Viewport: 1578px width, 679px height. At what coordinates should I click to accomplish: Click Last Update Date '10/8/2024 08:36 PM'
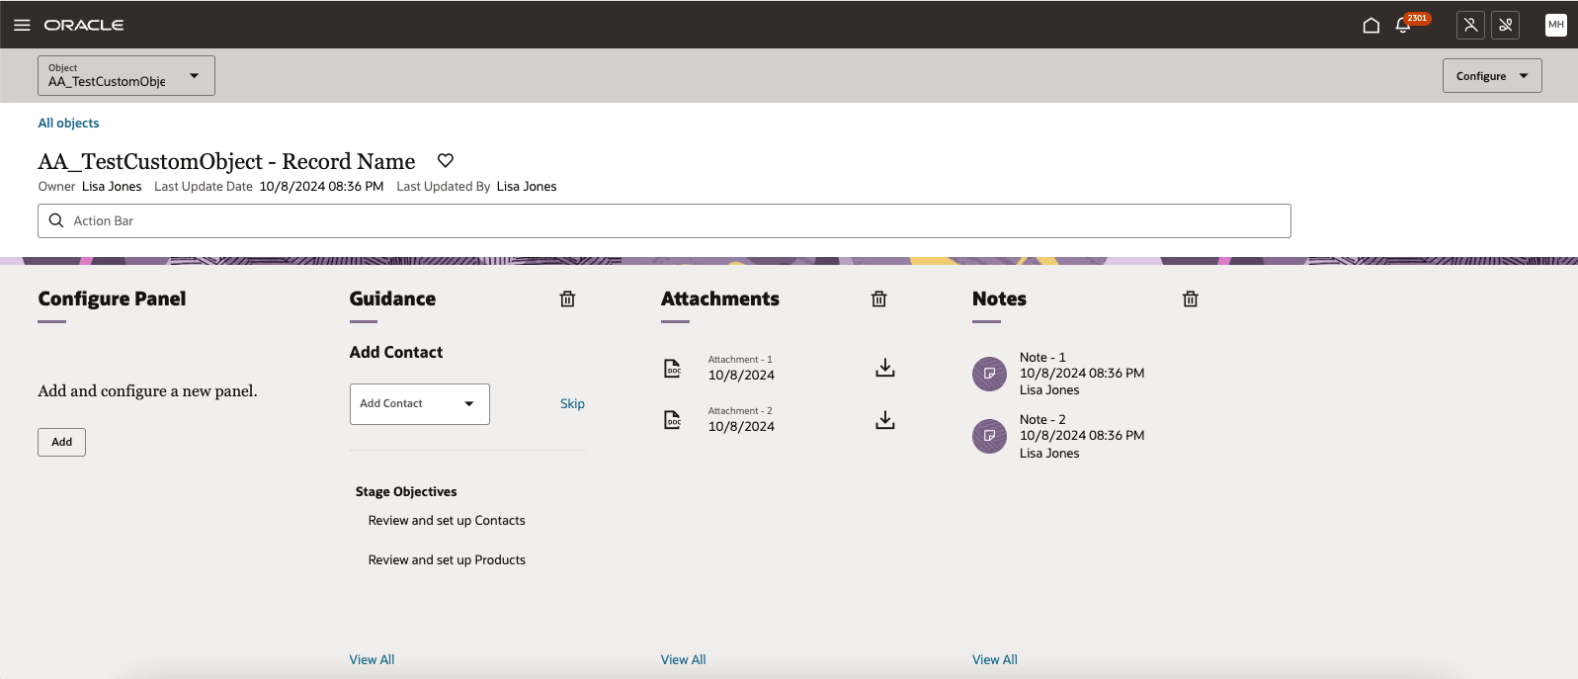pos(321,186)
